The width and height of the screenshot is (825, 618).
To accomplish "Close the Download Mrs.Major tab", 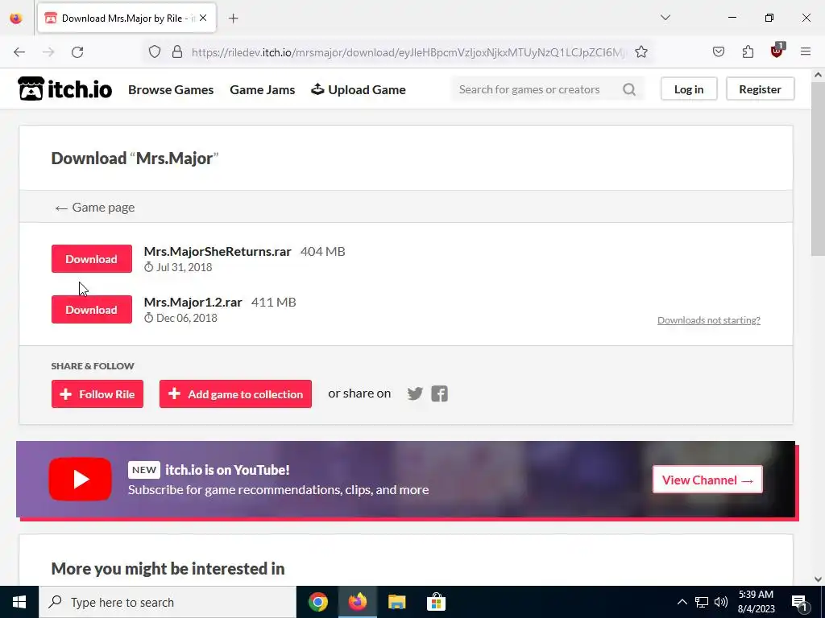I will (x=203, y=18).
